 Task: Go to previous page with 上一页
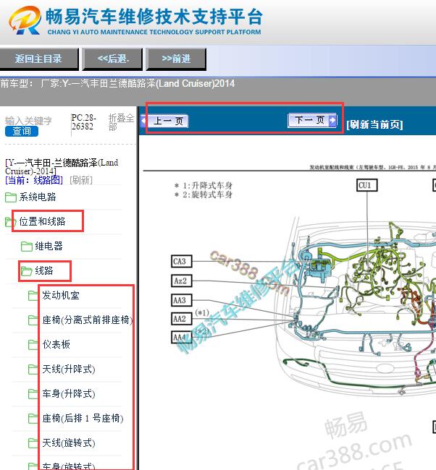[168, 121]
